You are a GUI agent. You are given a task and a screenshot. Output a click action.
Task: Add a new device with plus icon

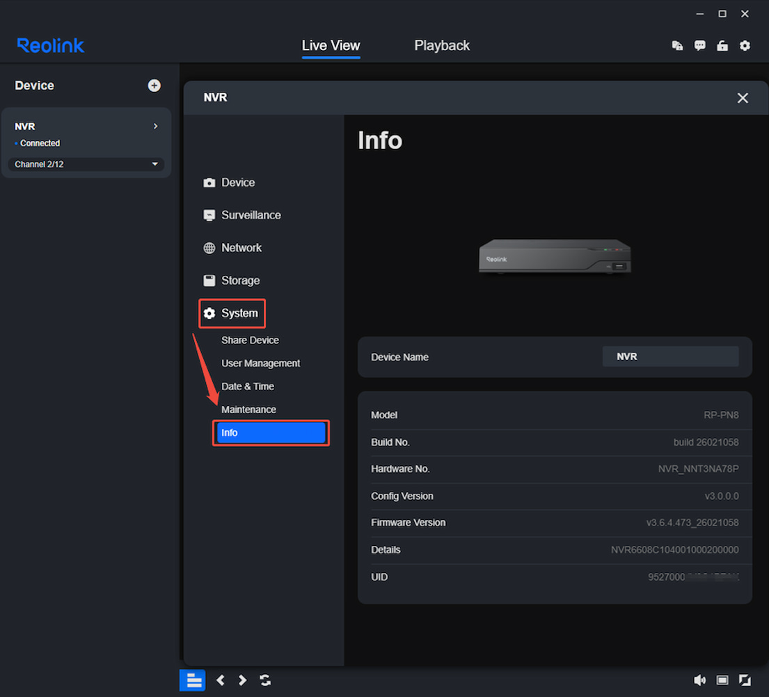pyautogui.click(x=154, y=86)
